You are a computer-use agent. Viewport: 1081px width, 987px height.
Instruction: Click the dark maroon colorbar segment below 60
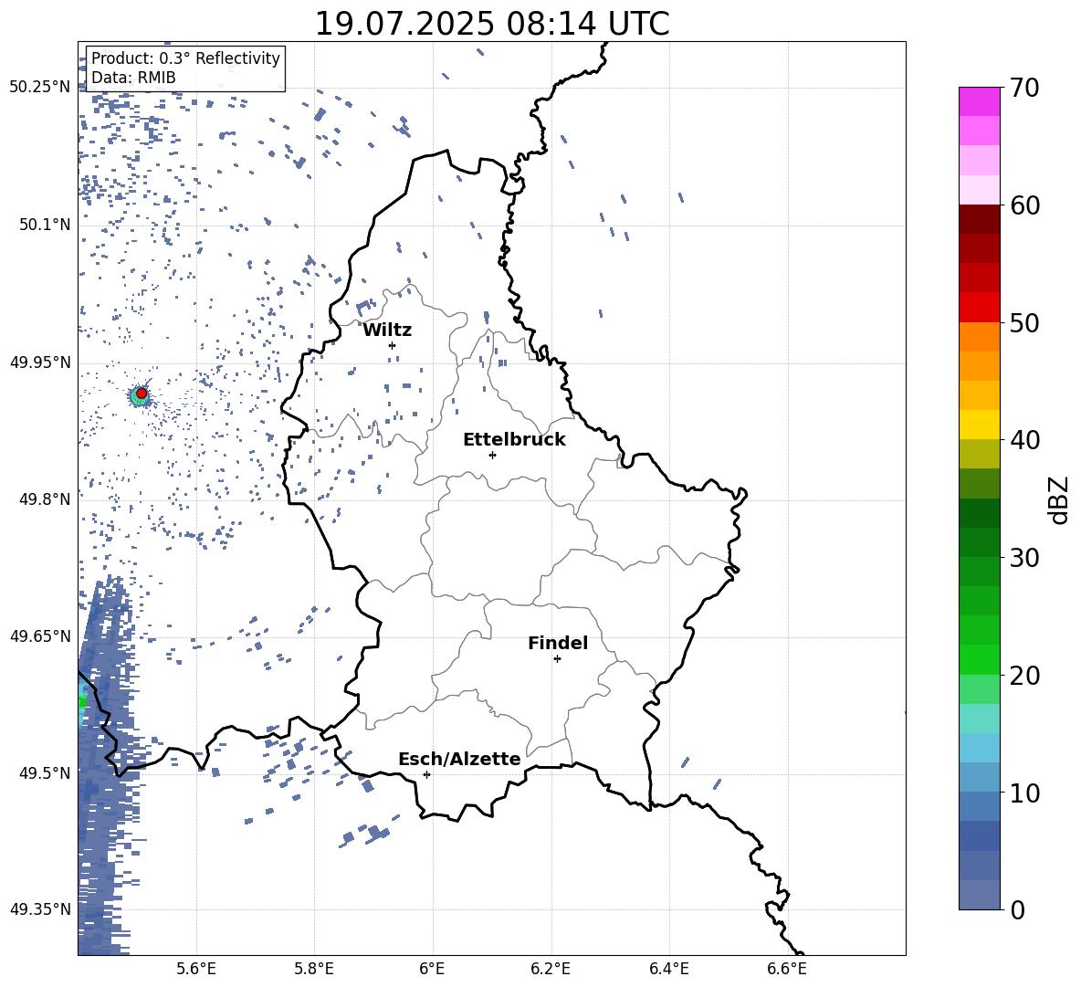(x=979, y=219)
